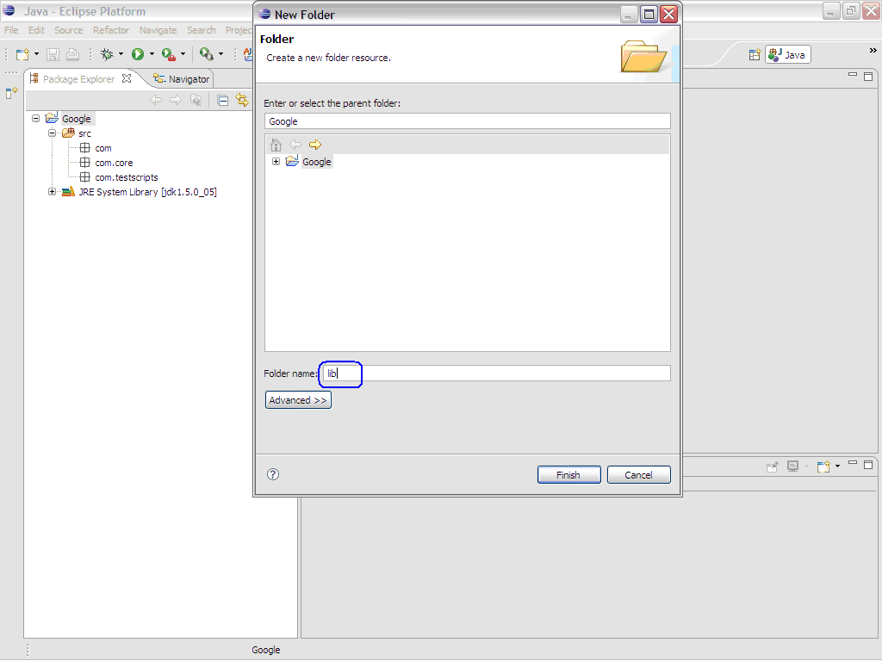Click the New wizard toolbar icon
This screenshot has width=882, height=661.
tap(22, 54)
